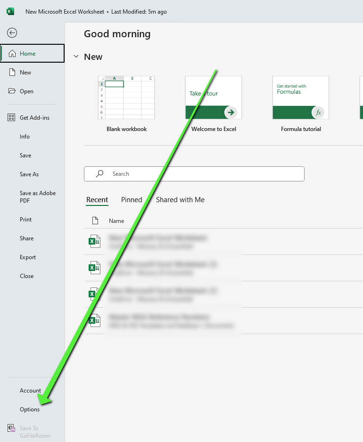Viewport: 363px width, 442px height.
Task: Click the file icon column header
Action: click(x=95, y=221)
